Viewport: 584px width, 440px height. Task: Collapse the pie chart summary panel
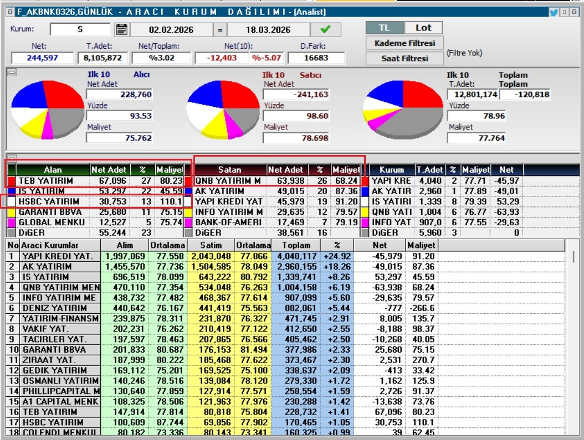[x=11, y=72]
